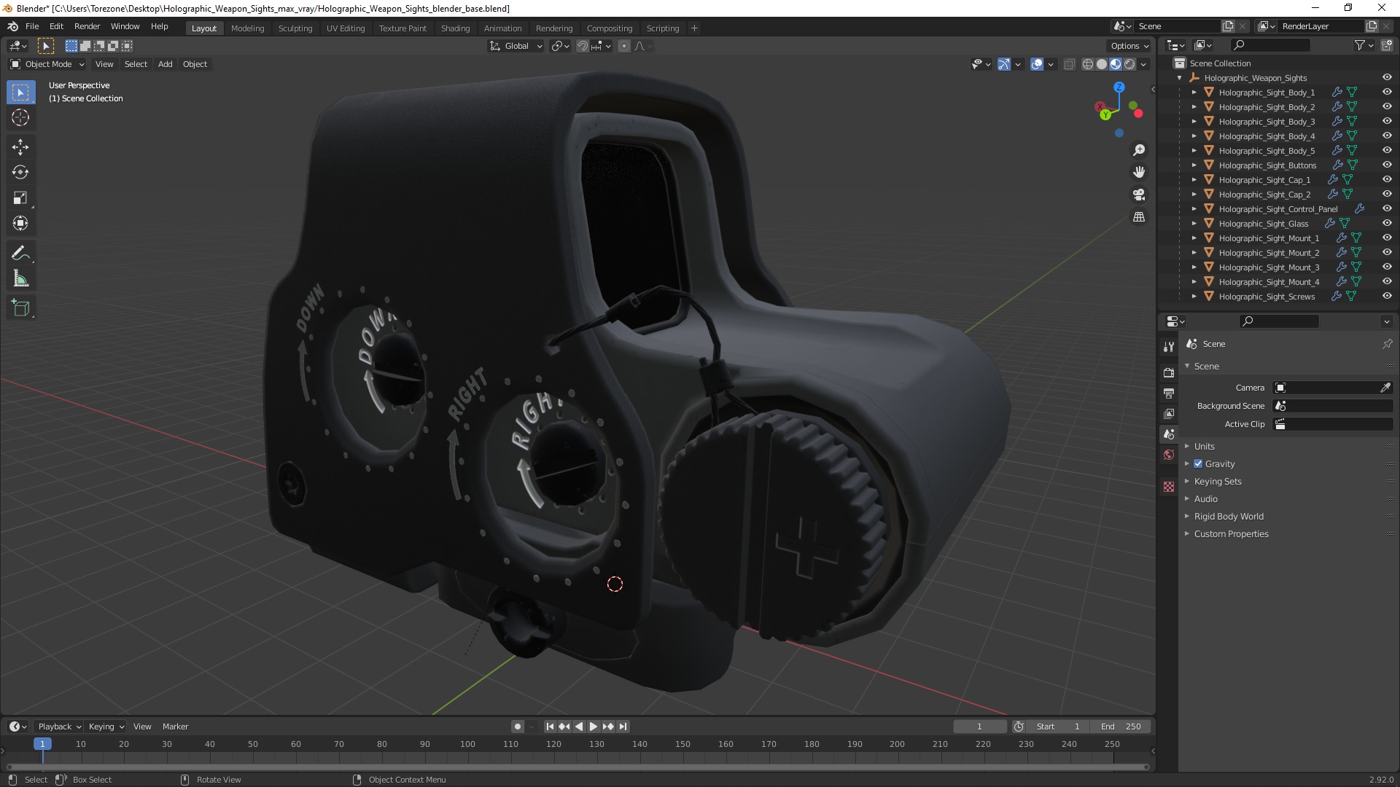Open the Playback popover in timeline
The height and width of the screenshot is (787, 1400).
(x=59, y=727)
